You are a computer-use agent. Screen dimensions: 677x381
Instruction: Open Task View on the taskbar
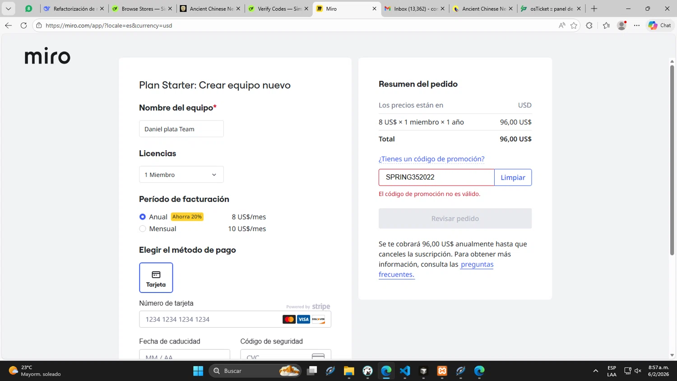click(311, 371)
